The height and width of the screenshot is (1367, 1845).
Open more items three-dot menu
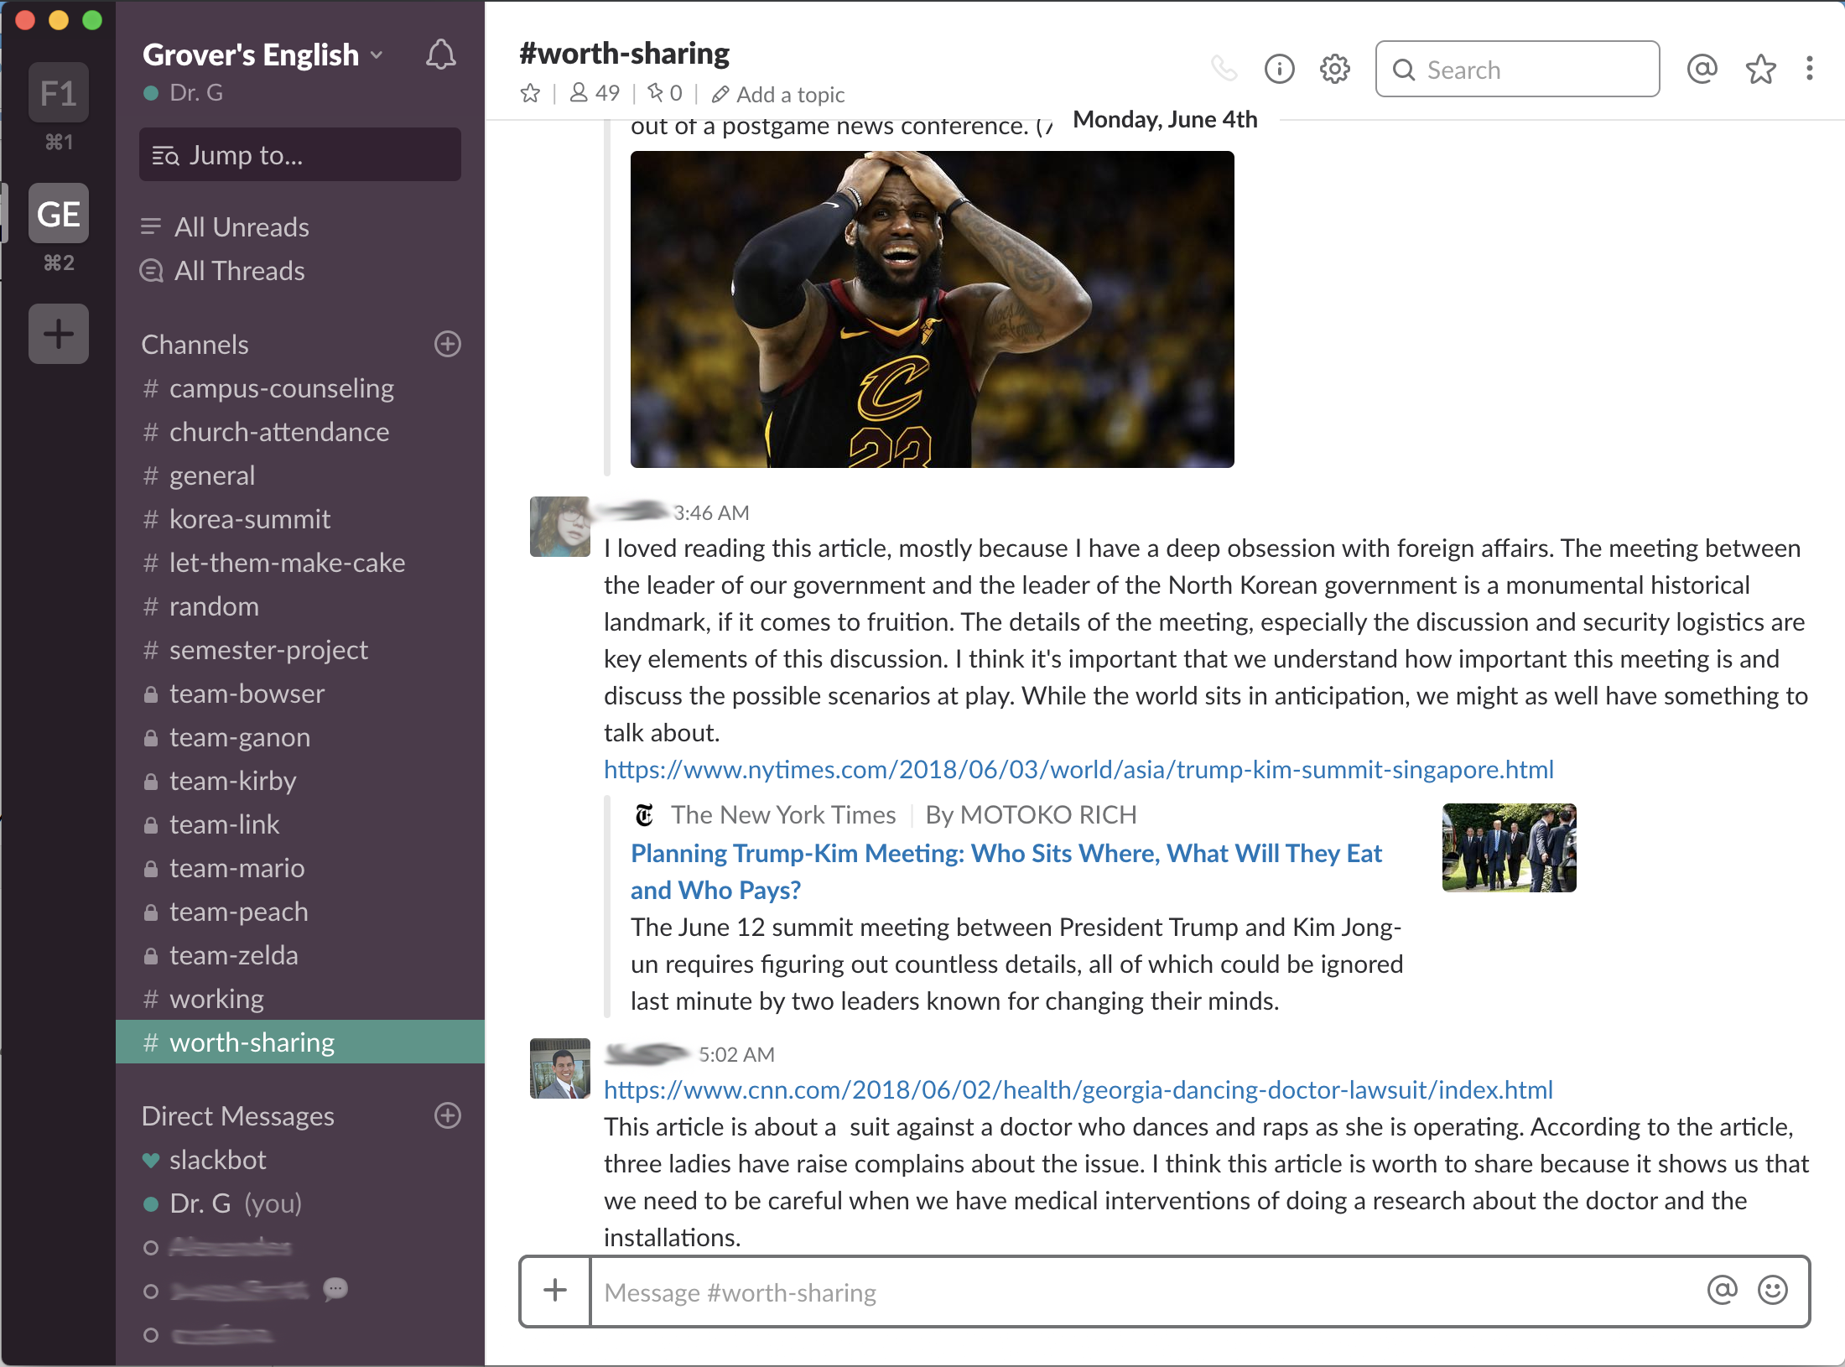click(1810, 69)
